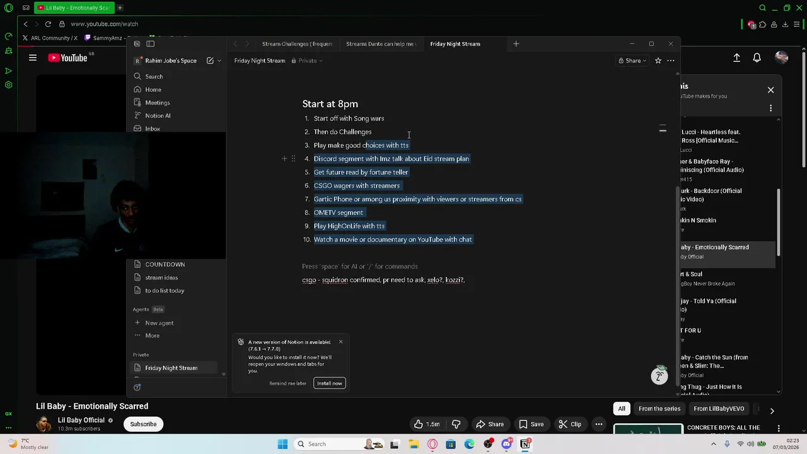Image resolution: width=807 pixels, height=454 pixels.
Task: Select the All filter chip
Action: pos(622,409)
